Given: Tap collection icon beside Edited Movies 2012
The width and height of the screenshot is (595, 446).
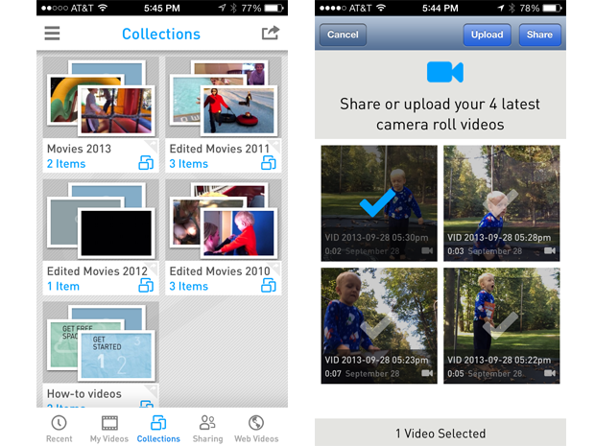Looking at the screenshot, I should (x=146, y=286).
